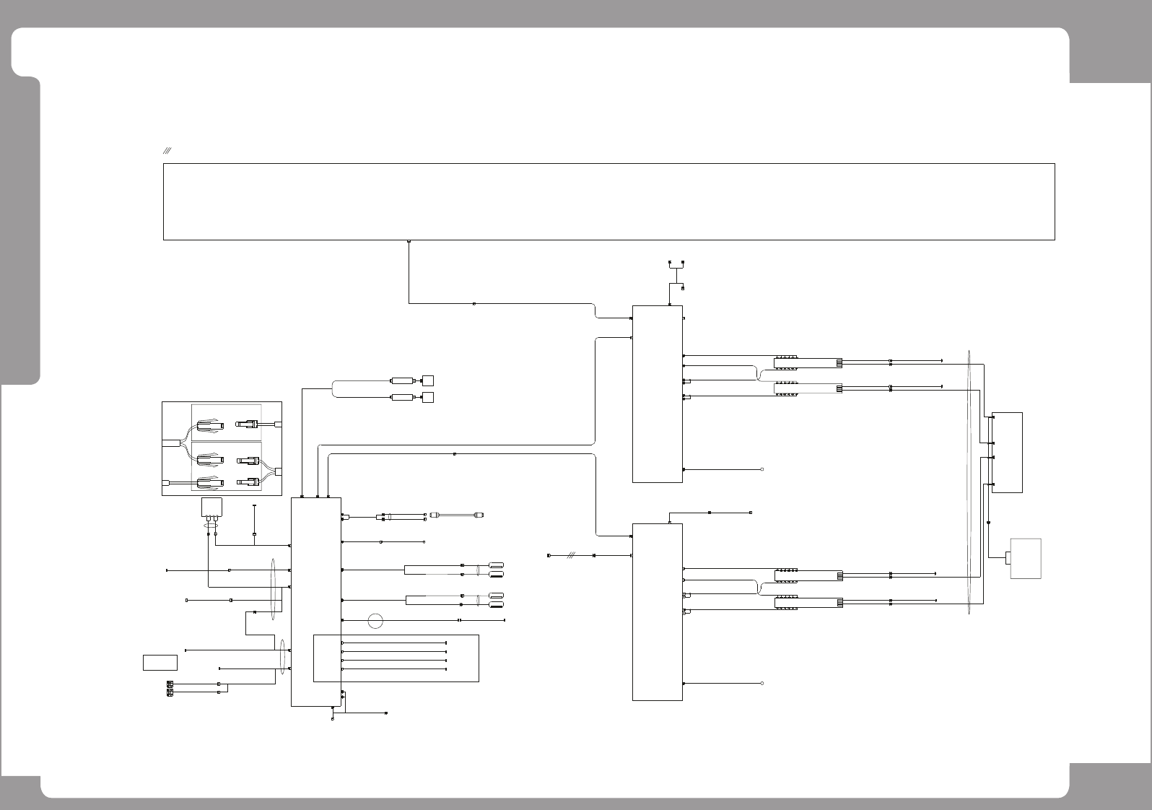Click the cable with plugs on both ends
1152x810 pixels.
coord(457,515)
